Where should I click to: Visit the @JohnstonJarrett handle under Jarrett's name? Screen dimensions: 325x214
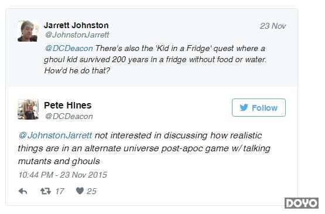pyautogui.click(x=77, y=35)
